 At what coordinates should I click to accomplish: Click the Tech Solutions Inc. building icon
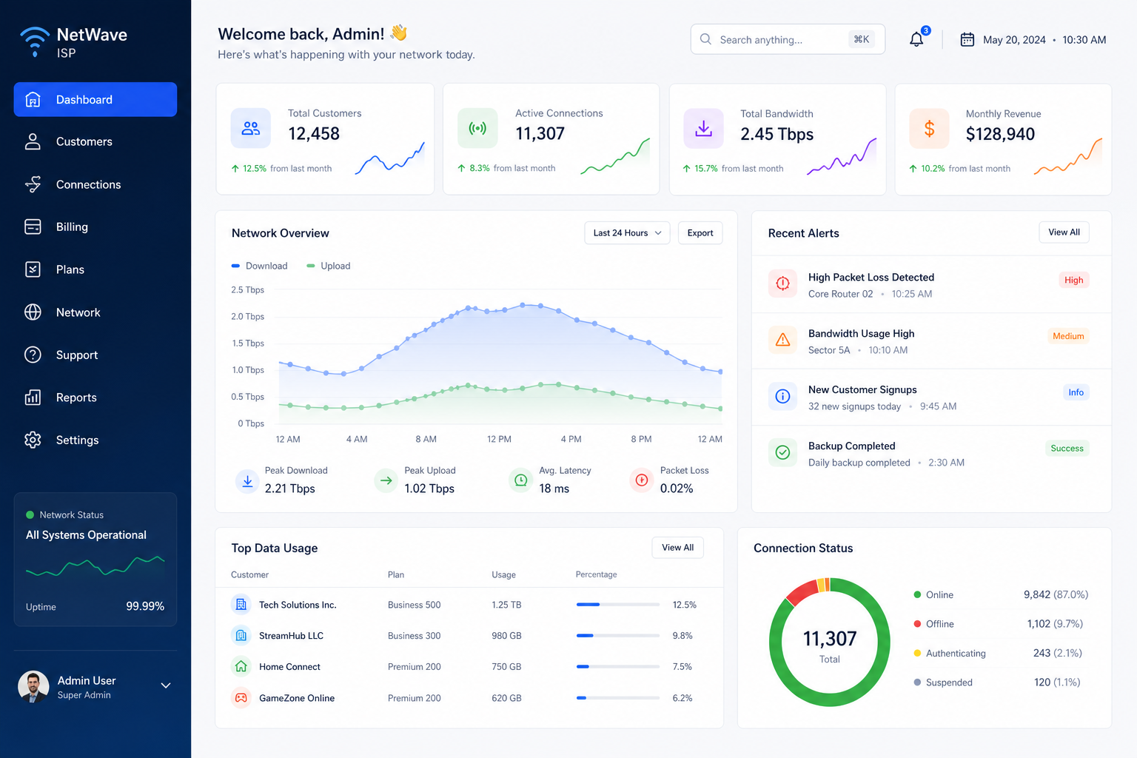click(241, 604)
